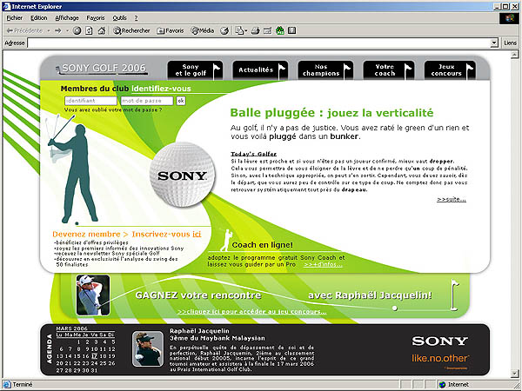
Task: Click the Inscrivez-vous ici link
Action: 166,234
